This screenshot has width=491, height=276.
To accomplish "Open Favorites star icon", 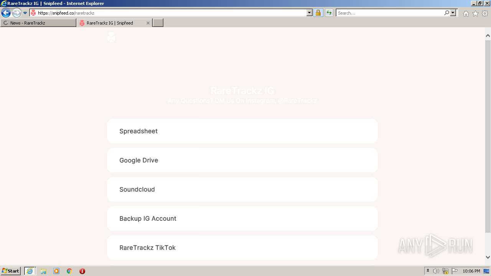I will point(475,13).
